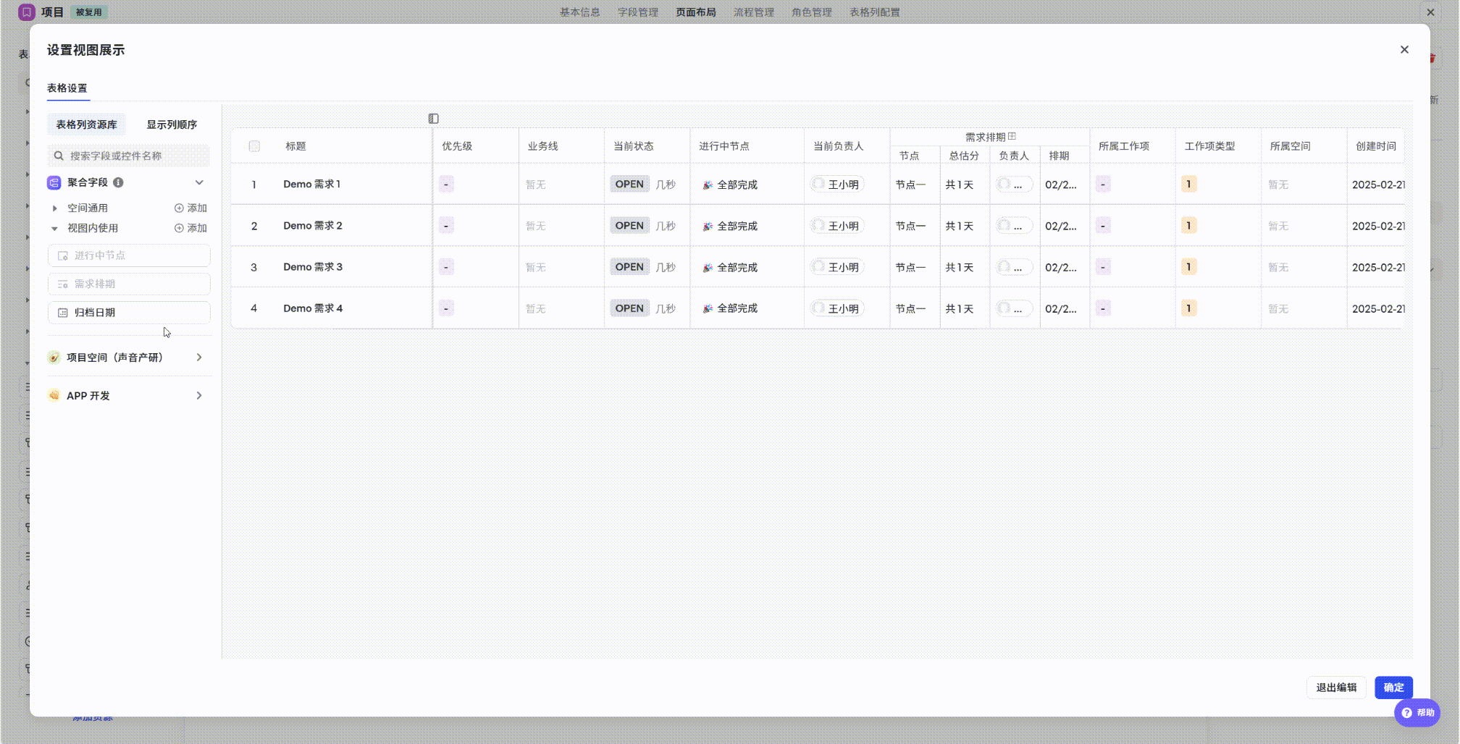Click the 帮助 floating button

point(1417,713)
